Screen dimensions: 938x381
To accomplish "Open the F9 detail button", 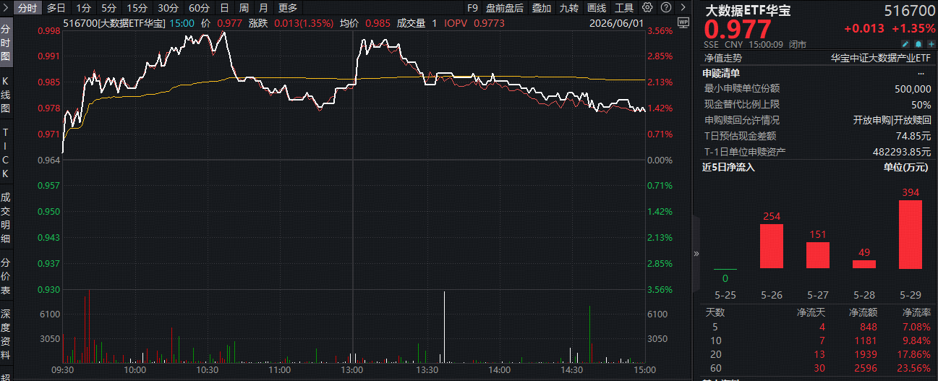I will pos(472,8).
